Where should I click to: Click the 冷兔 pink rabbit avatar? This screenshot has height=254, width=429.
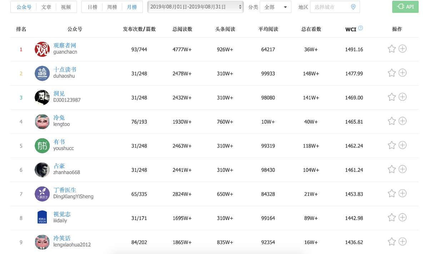click(x=42, y=121)
